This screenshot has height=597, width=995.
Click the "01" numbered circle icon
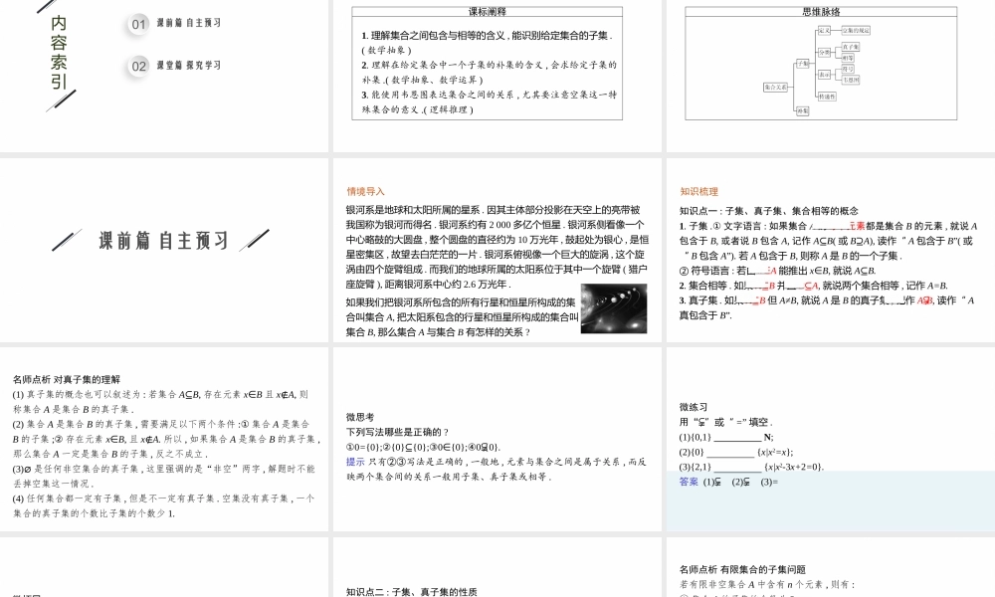click(x=136, y=24)
